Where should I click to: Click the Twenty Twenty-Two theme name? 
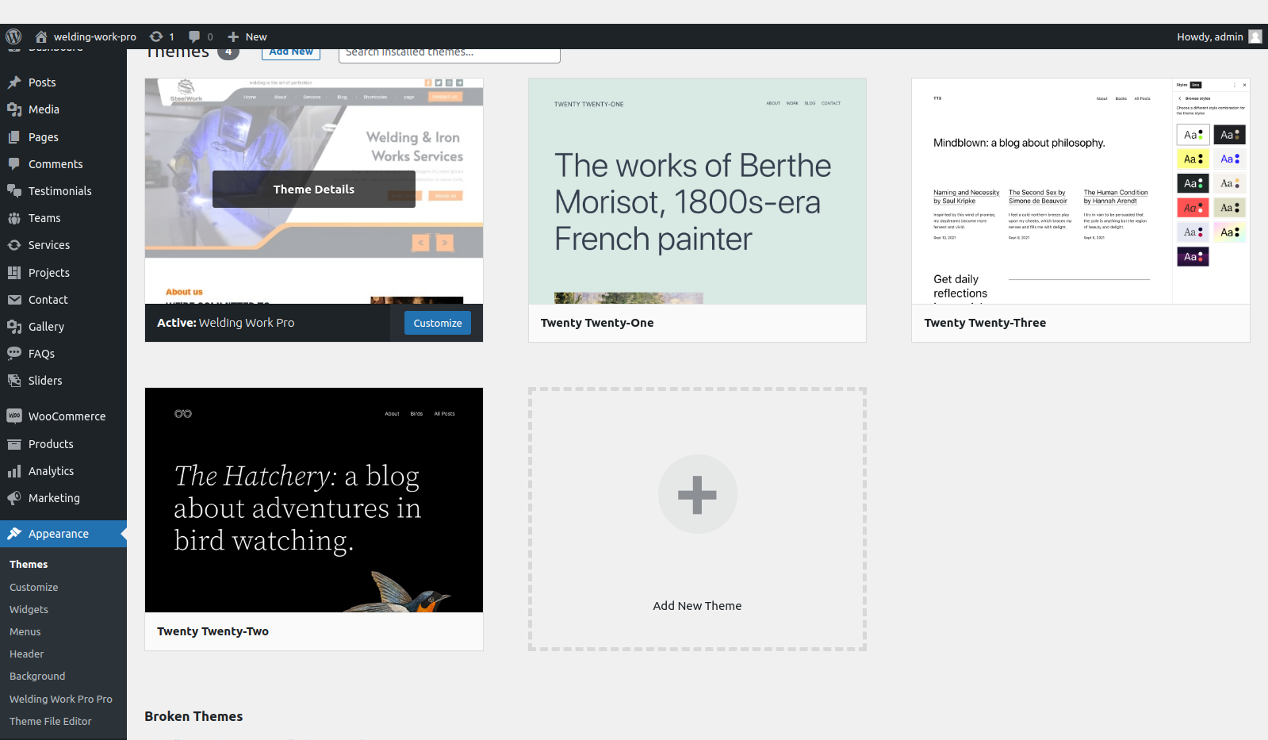[x=213, y=631]
